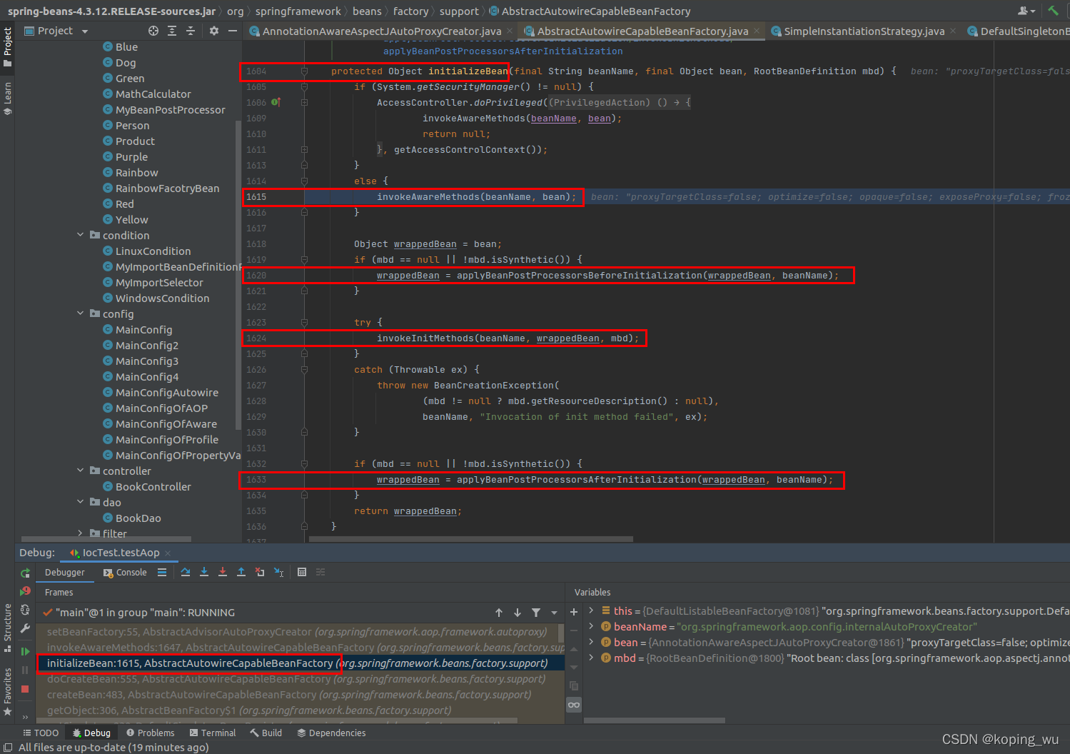Click the Select Opened File target icon

coord(153,31)
